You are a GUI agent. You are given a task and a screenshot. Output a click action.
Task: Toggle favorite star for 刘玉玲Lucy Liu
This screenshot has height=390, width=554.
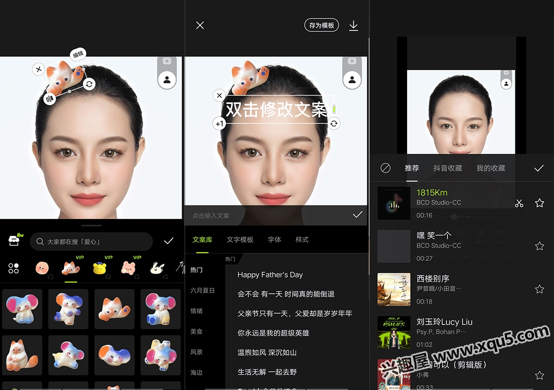(539, 332)
